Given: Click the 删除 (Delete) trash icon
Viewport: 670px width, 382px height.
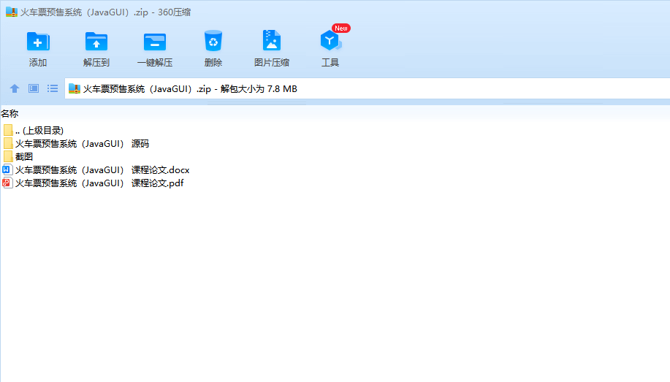Looking at the screenshot, I should (x=213, y=41).
